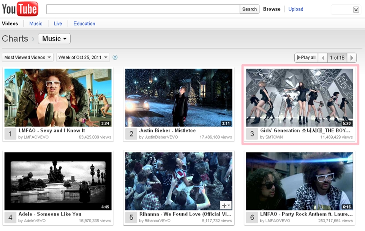Go to next chart page arrow
This screenshot has height=231, width=365.
[352, 58]
